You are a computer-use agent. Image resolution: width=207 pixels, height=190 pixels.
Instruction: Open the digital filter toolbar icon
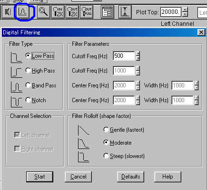pos(23,12)
